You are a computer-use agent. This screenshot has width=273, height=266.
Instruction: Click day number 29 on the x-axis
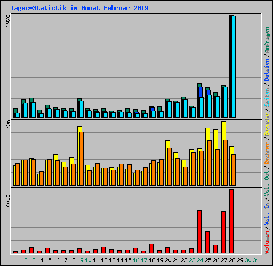[x=240, y=260]
